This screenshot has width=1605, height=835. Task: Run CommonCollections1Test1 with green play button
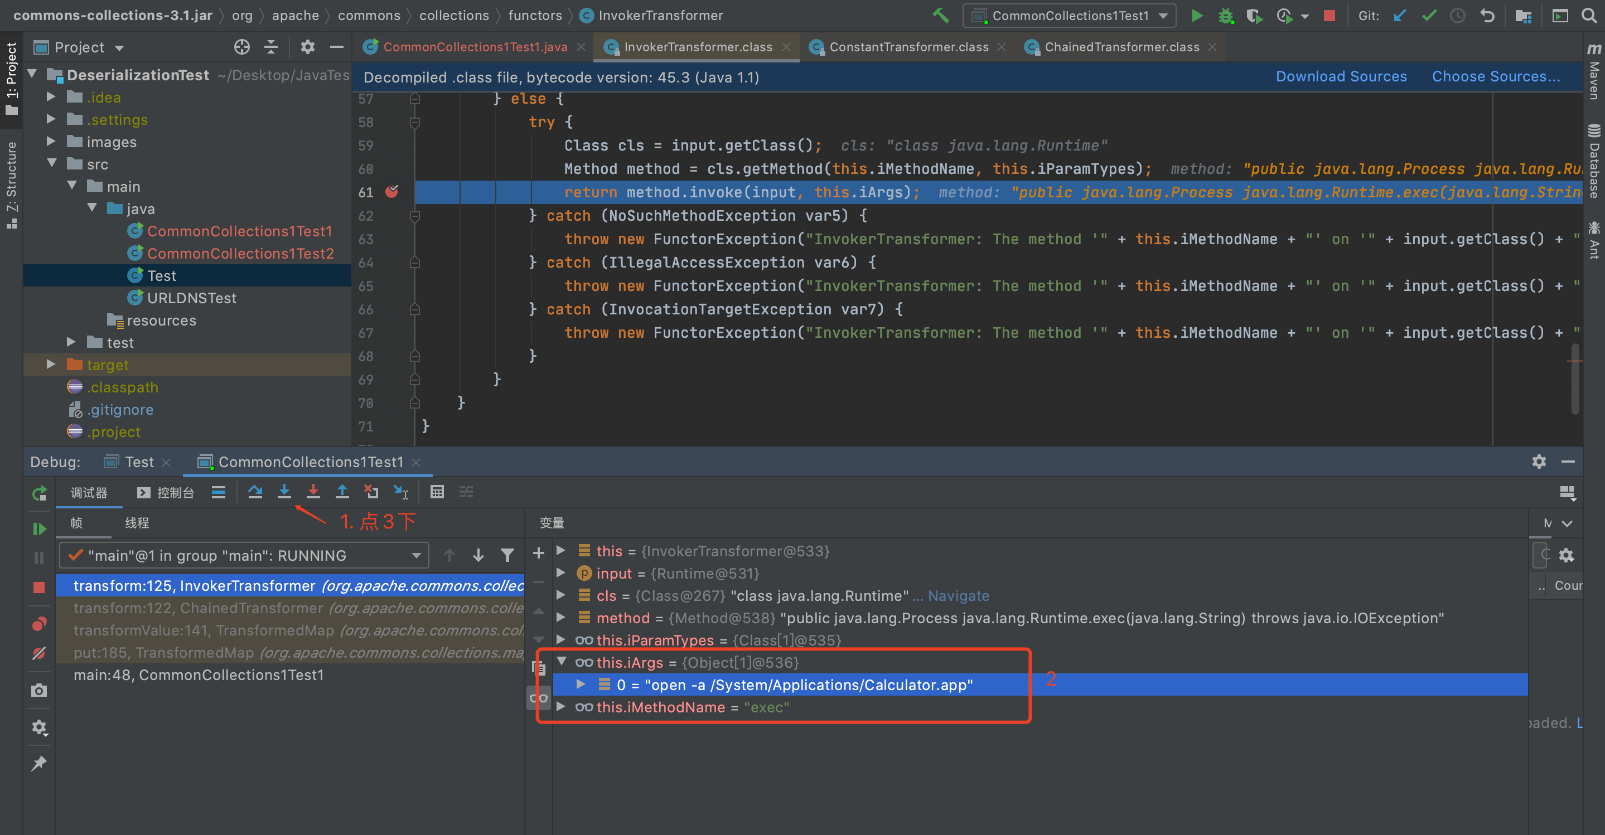1196,16
